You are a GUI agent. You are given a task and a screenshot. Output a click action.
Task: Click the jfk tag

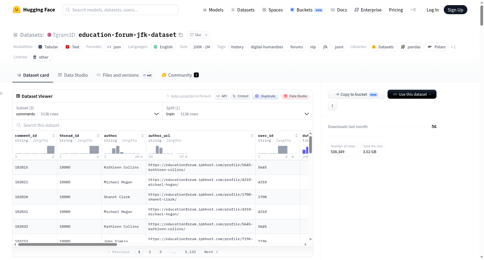tap(325, 47)
